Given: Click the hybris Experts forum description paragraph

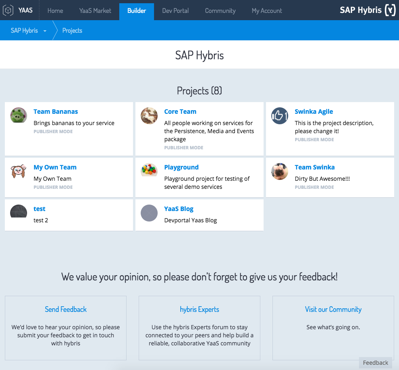Looking at the screenshot, I should pyautogui.click(x=200, y=335).
